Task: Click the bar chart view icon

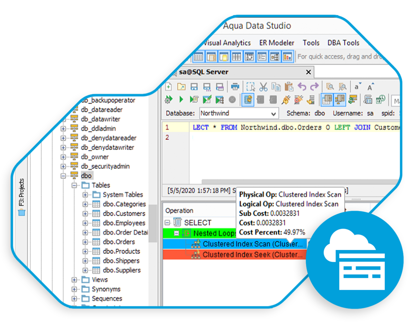Action: tap(287, 56)
